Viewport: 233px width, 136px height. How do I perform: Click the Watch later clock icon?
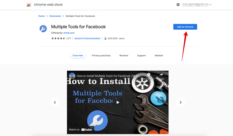[x=149, y=75]
